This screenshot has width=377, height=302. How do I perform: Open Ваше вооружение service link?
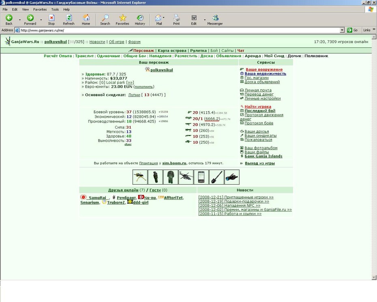[x=264, y=69]
